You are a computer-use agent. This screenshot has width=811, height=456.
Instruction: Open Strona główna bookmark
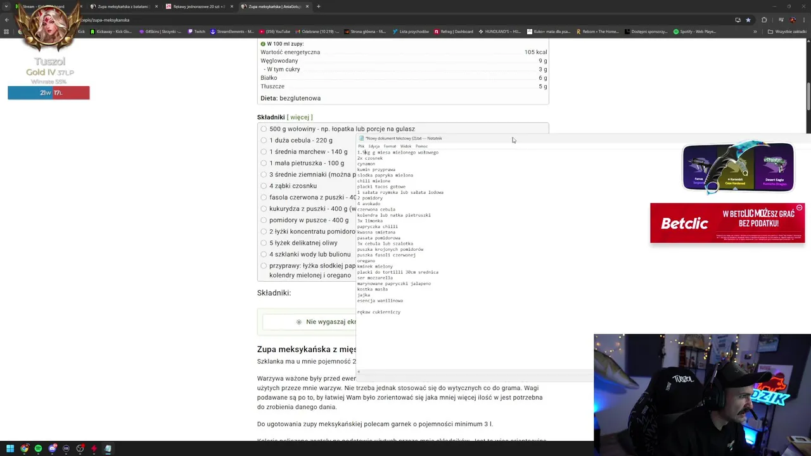tap(366, 31)
